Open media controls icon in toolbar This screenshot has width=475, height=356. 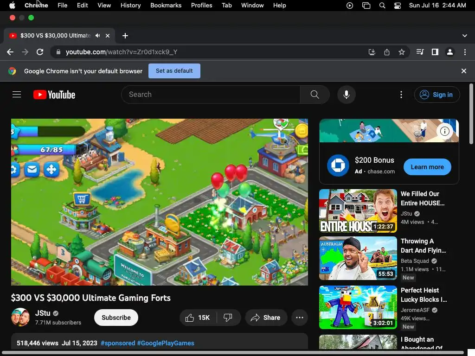point(420,52)
